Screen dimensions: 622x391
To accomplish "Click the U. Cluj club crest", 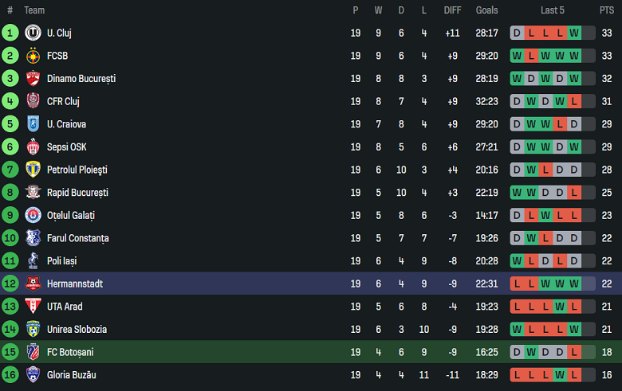I will (x=33, y=33).
